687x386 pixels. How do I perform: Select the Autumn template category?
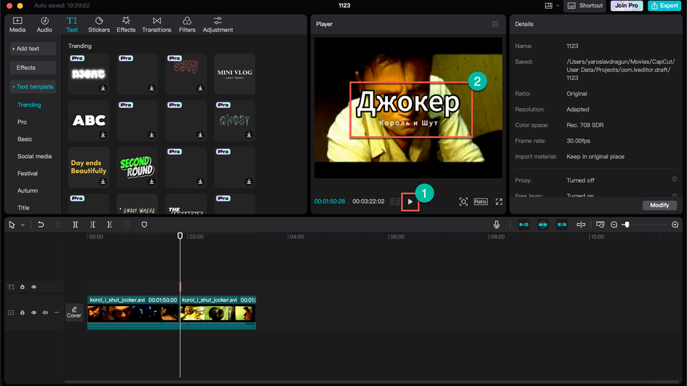pos(28,190)
